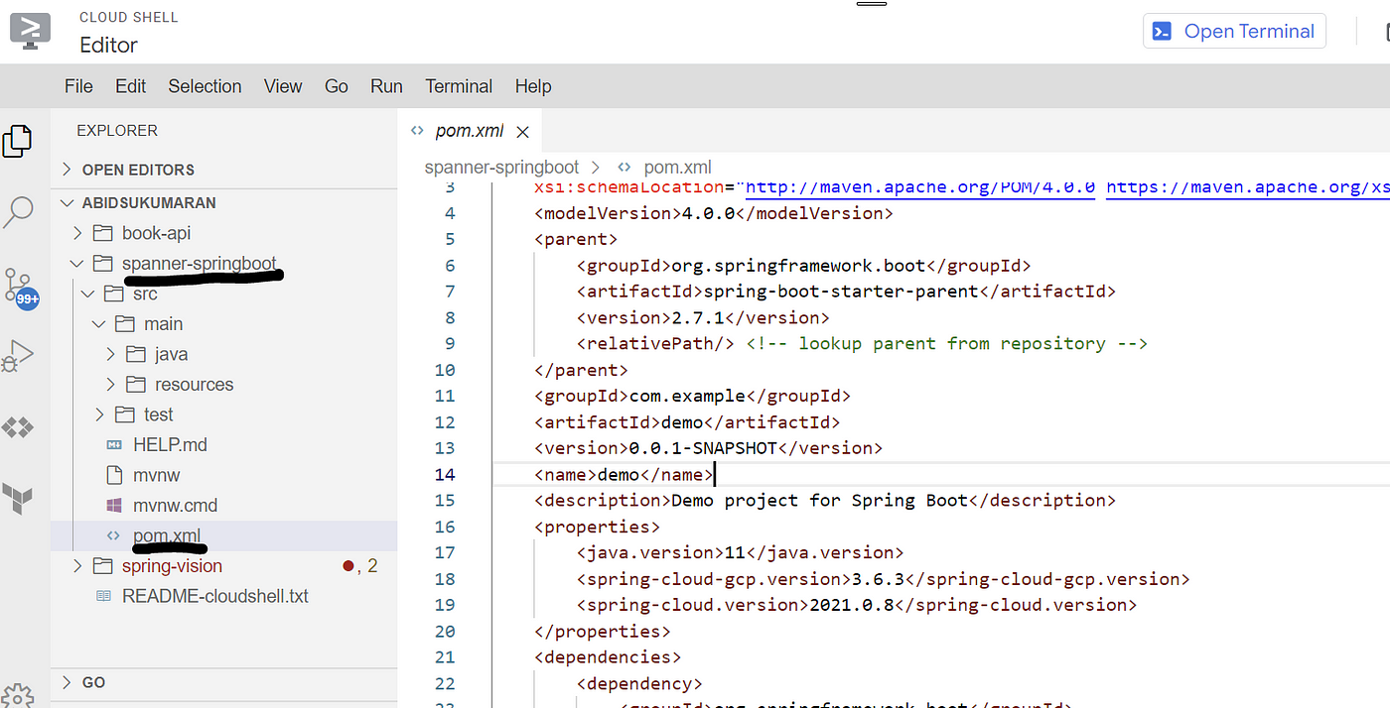Click the groupId com.example line

click(x=693, y=396)
